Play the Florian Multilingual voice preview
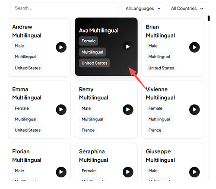This screenshot has width=216, height=189. point(61,172)
